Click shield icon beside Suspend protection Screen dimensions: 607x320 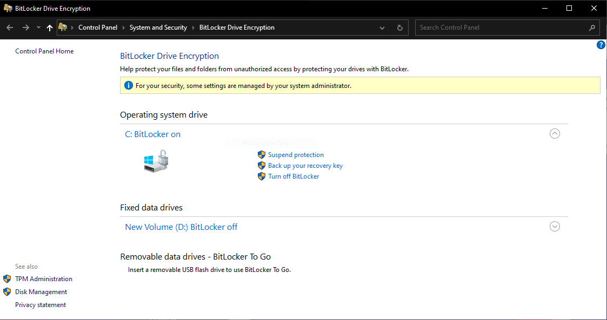(x=262, y=154)
